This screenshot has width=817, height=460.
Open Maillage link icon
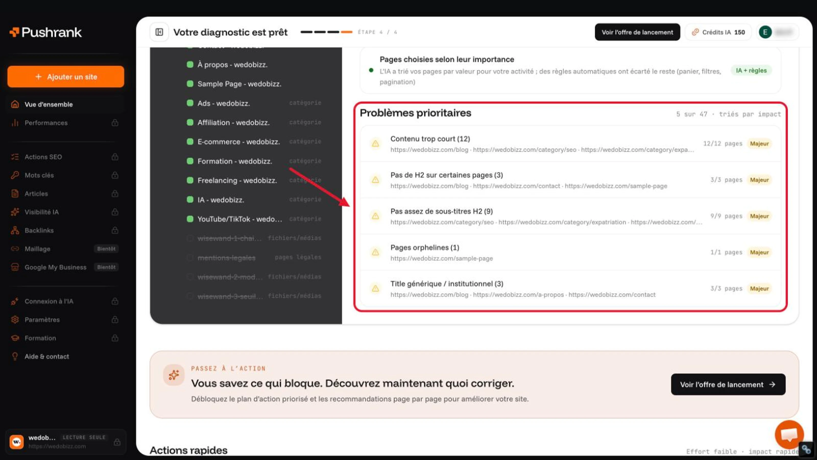click(x=15, y=249)
